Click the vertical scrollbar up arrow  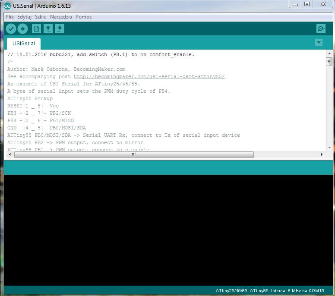coord(329,54)
